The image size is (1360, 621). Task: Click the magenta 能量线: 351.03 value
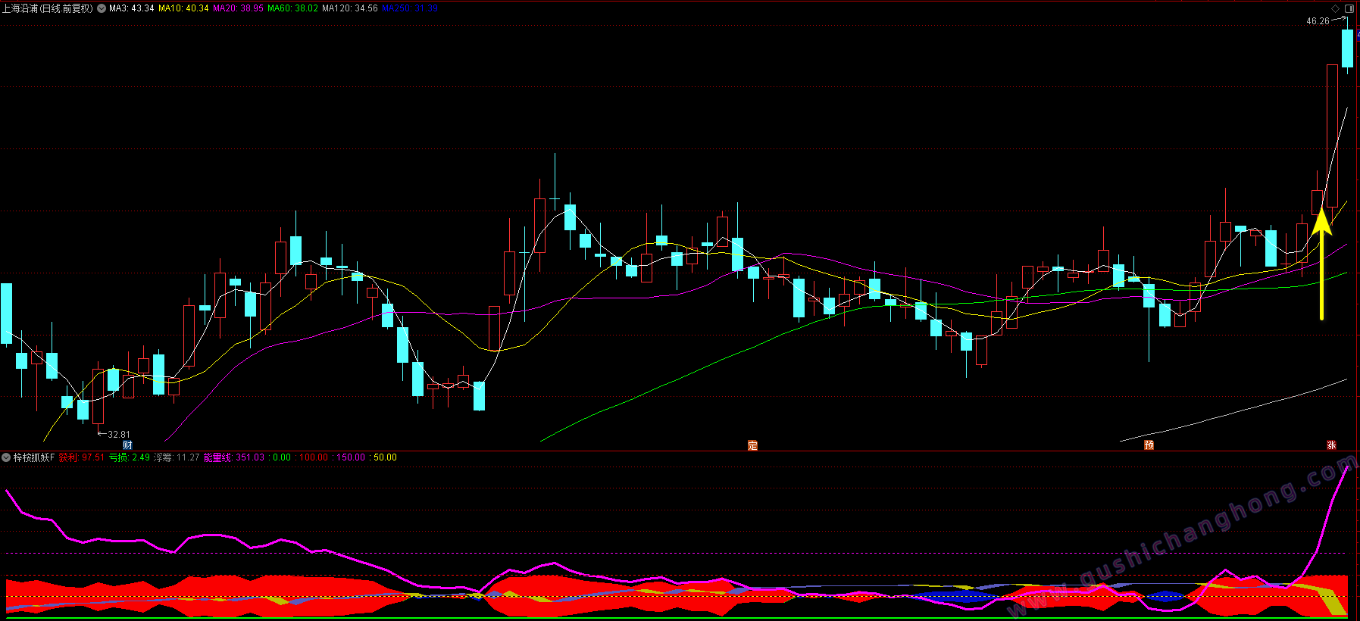tap(234, 457)
